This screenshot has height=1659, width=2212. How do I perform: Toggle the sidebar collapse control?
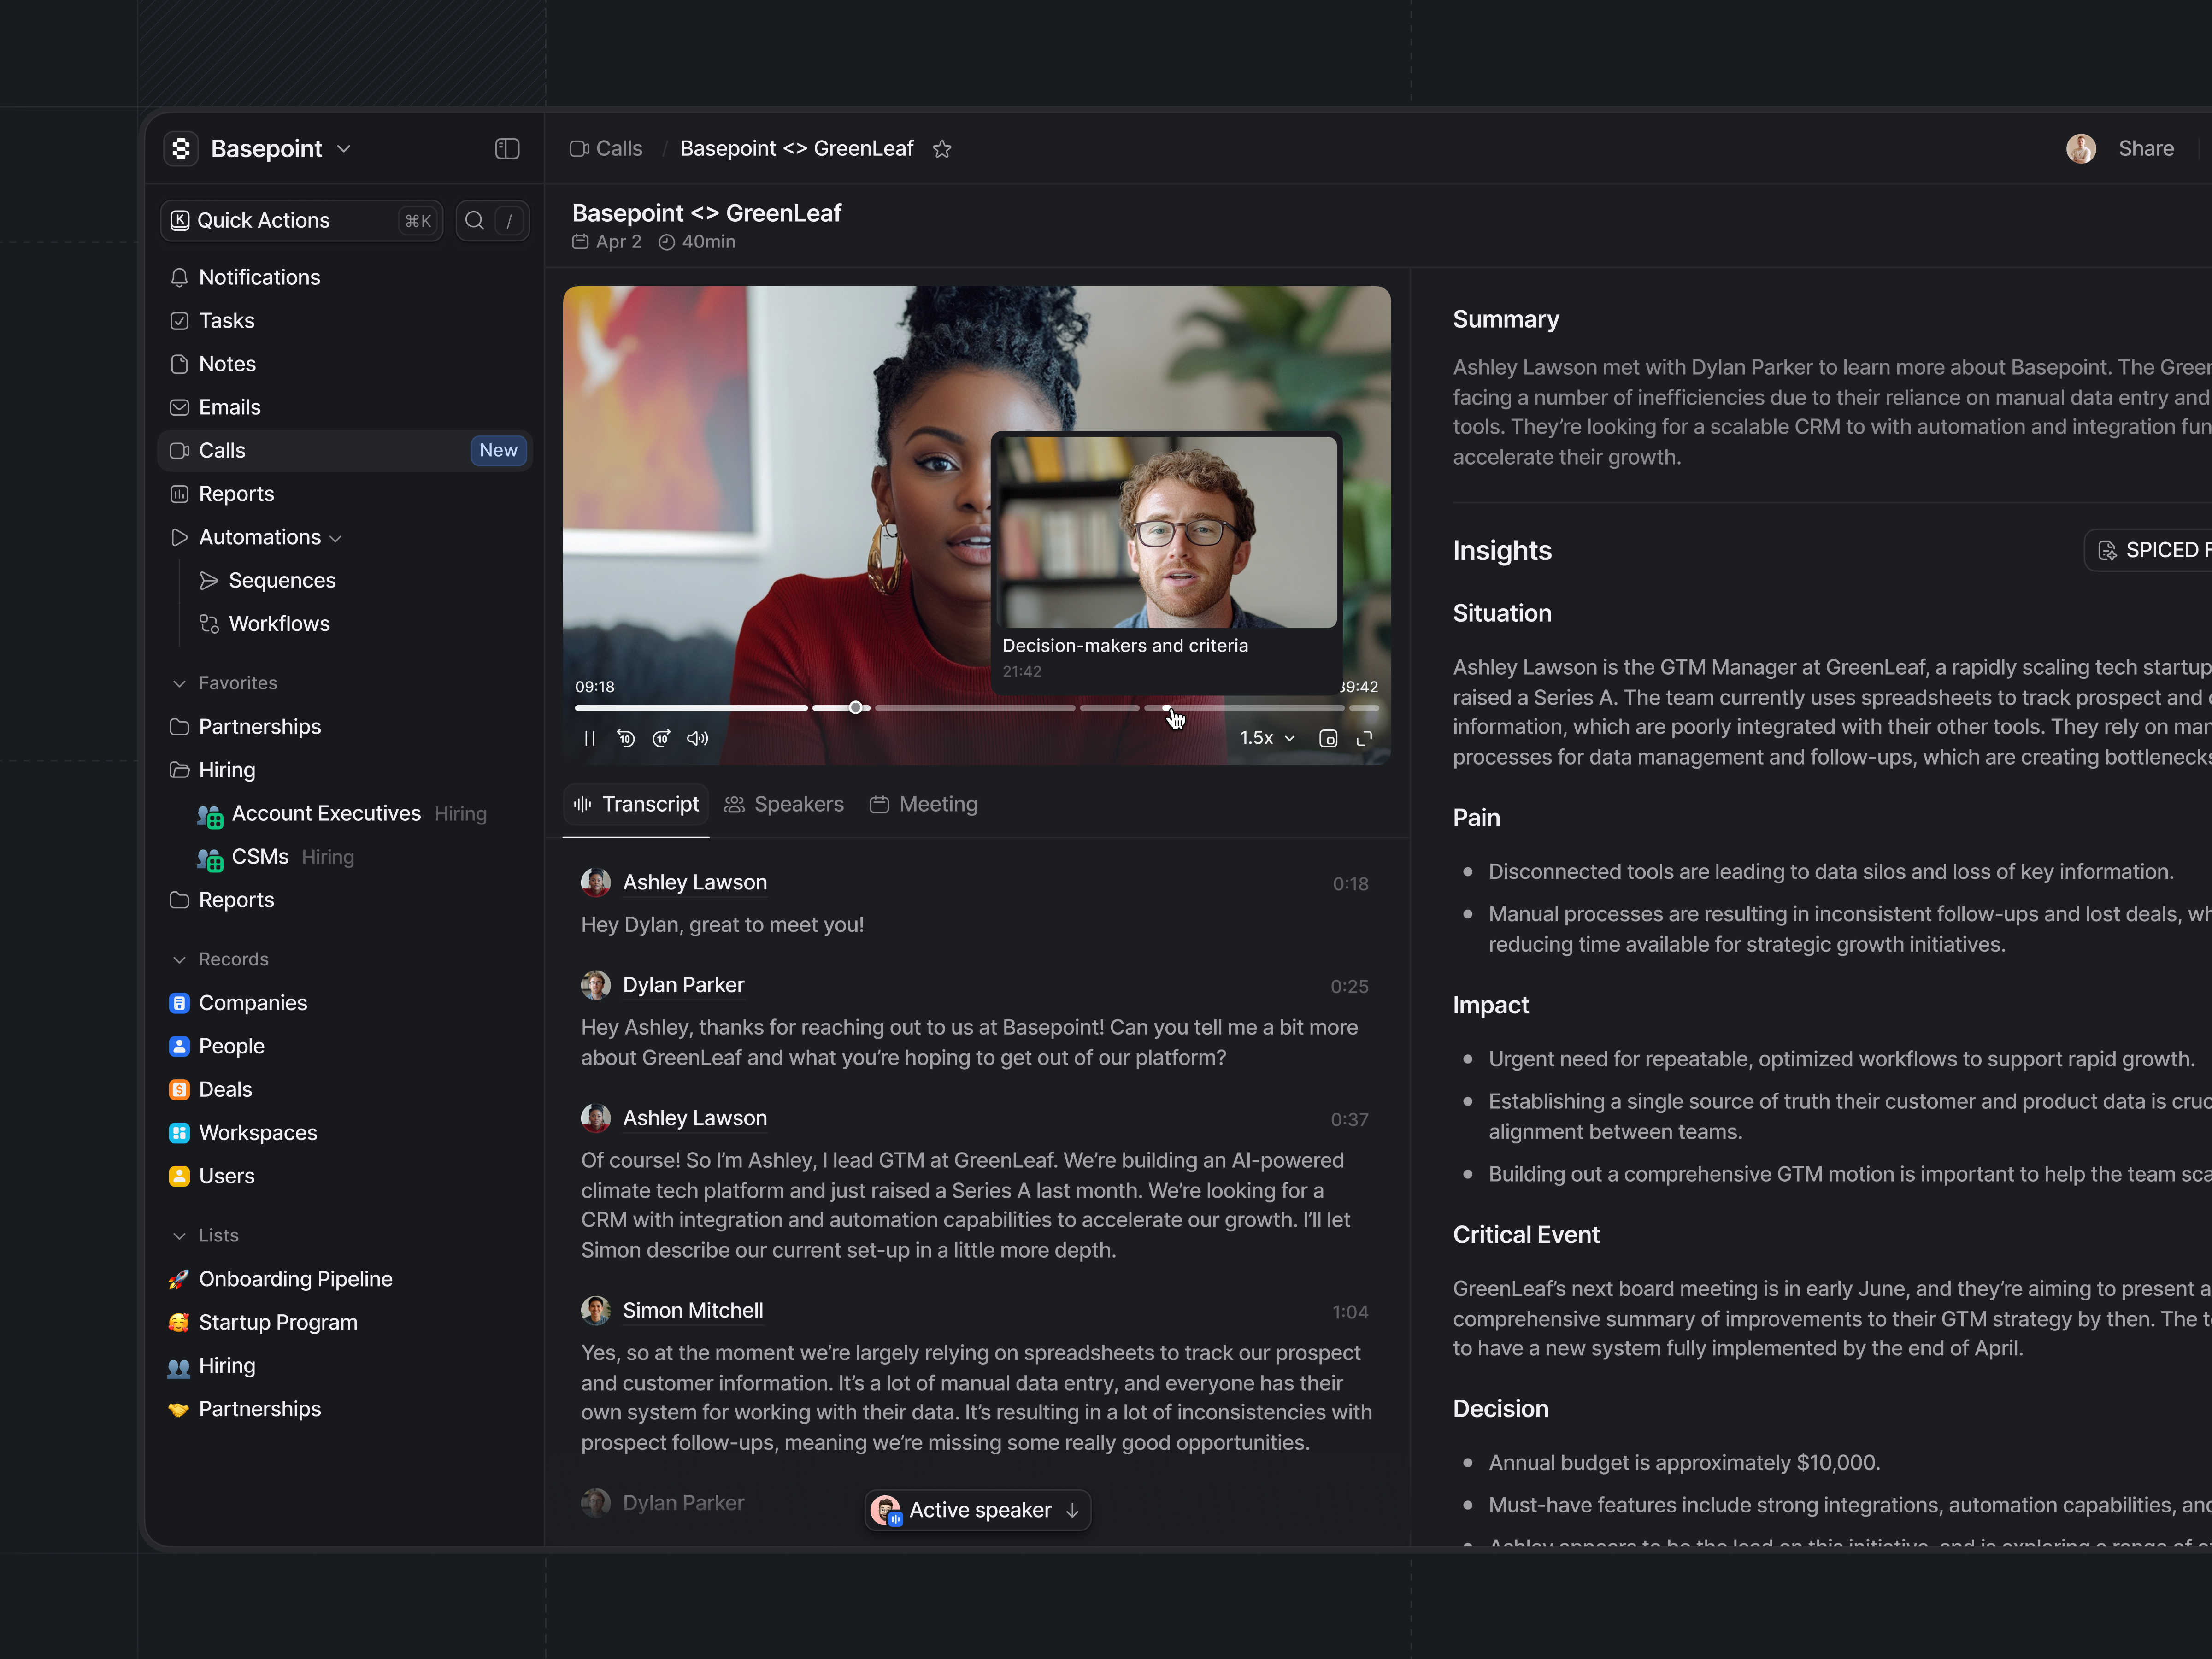(507, 148)
